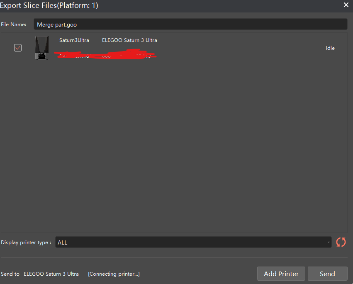Click the Merge part.goo filename text
This screenshot has width=353, height=284.
click(57, 24)
